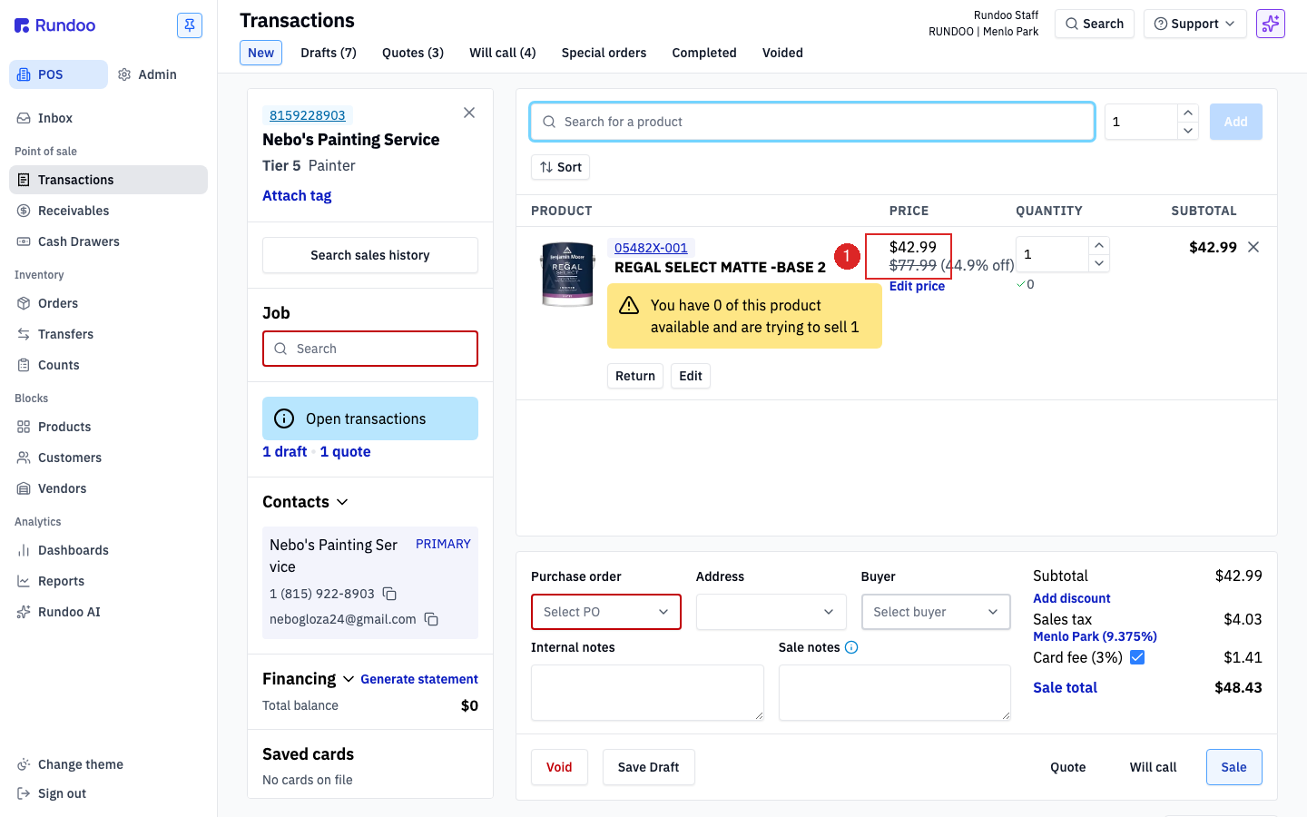The width and height of the screenshot is (1307, 817).
Task: Increase the add-product quantity stepper
Action: click(x=1188, y=113)
